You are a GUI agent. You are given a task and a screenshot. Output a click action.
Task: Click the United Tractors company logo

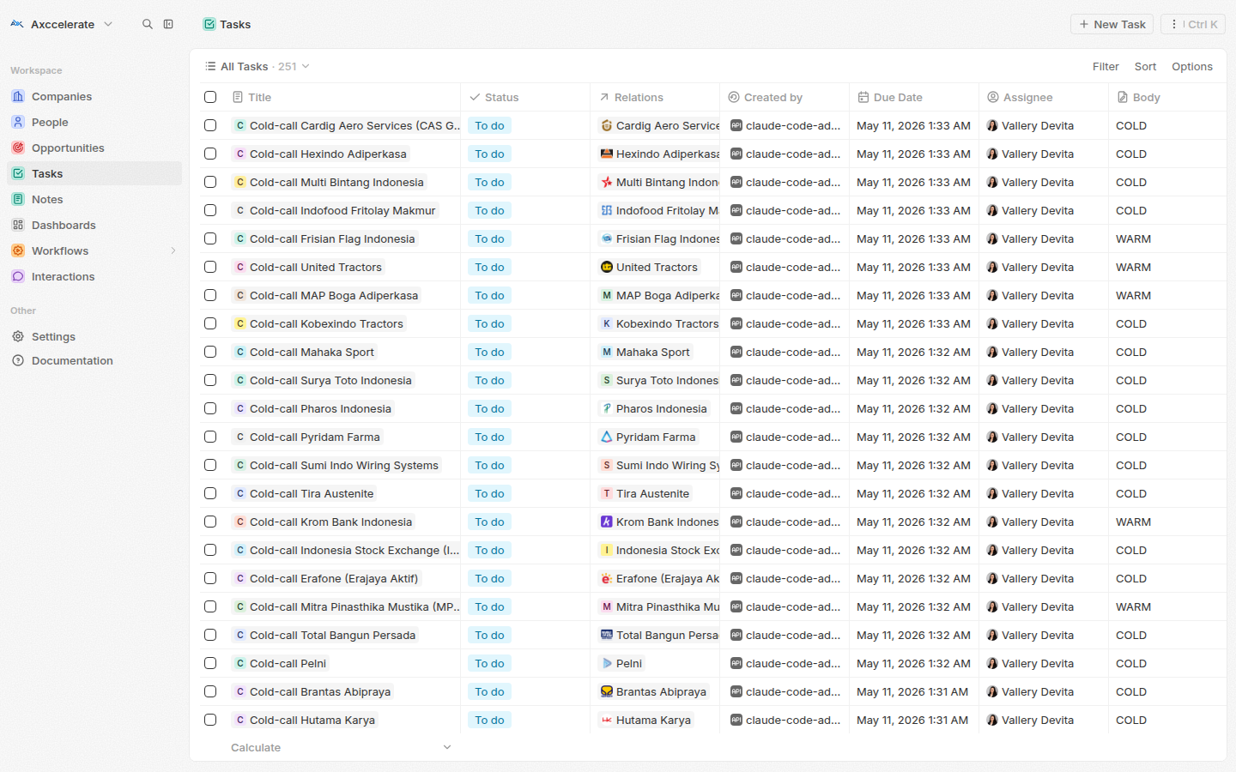click(x=607, y=267)
